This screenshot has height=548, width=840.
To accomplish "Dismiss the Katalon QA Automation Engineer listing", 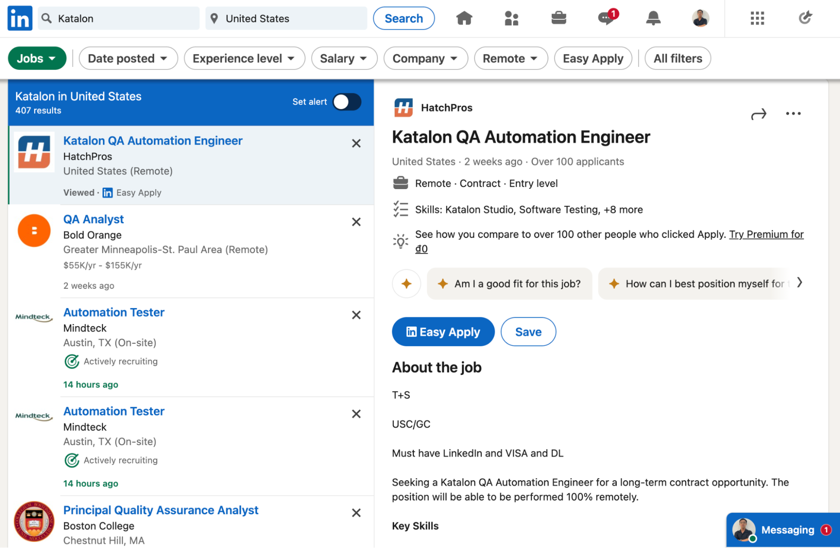I will tap(356, 143).
